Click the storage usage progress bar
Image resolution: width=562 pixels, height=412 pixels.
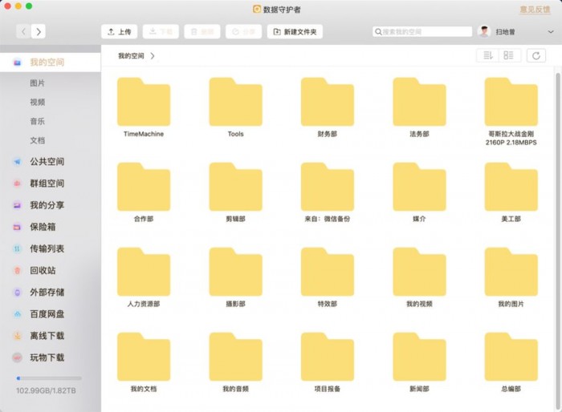coord(49,378)
